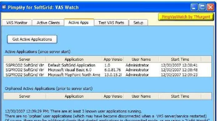Click App Version header in active list
217x121 pixels.
coord(113,59)
